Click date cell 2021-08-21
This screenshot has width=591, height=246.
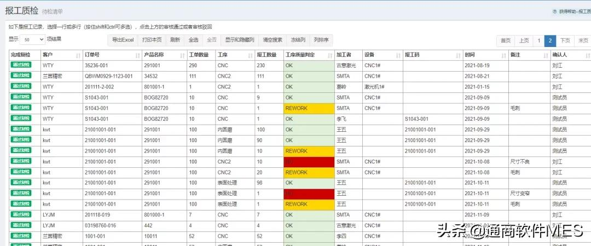pos(477,76)
